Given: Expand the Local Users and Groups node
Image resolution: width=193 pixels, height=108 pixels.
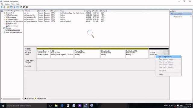Looking at the screenshot, I should [x=4, y=22].
